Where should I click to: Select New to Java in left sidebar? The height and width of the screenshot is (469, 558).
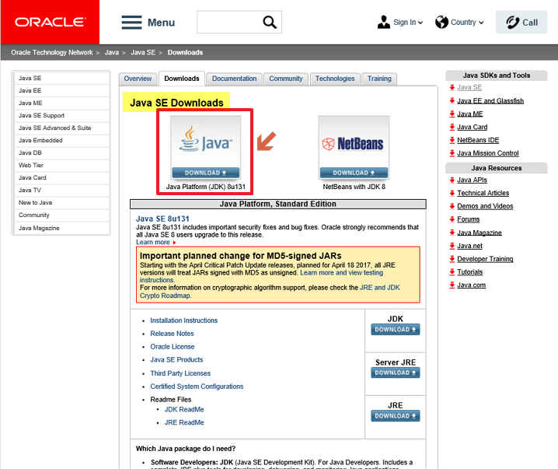click(x=61, y=203)
